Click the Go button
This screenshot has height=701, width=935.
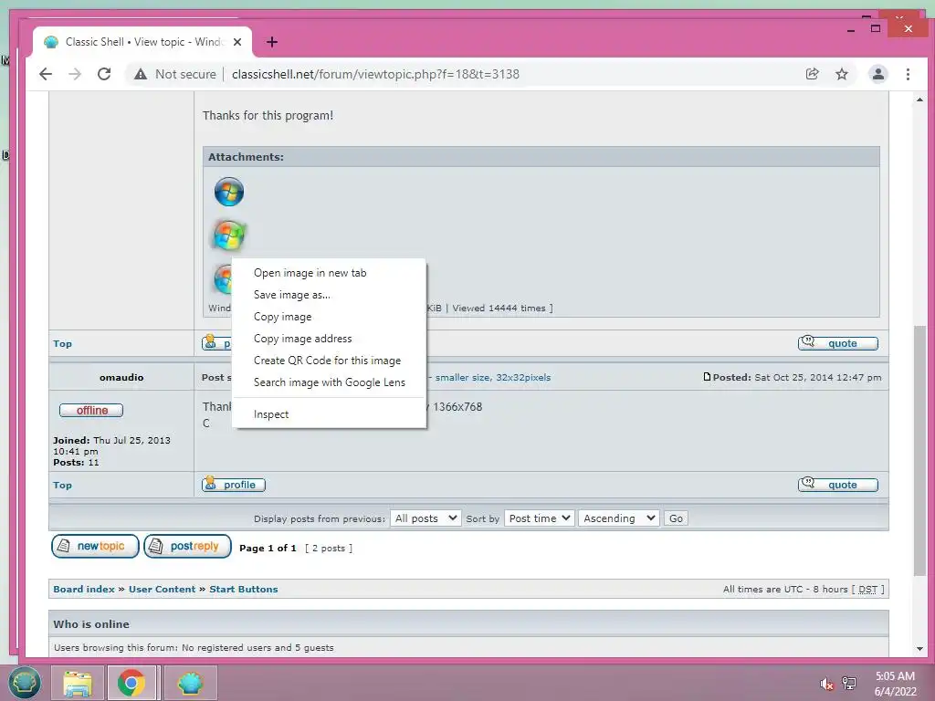click(676, 518)
